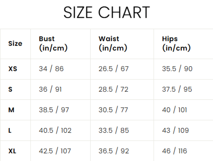
Task: Click the L waist value 33.5 / 85
Action: (113, 130)
